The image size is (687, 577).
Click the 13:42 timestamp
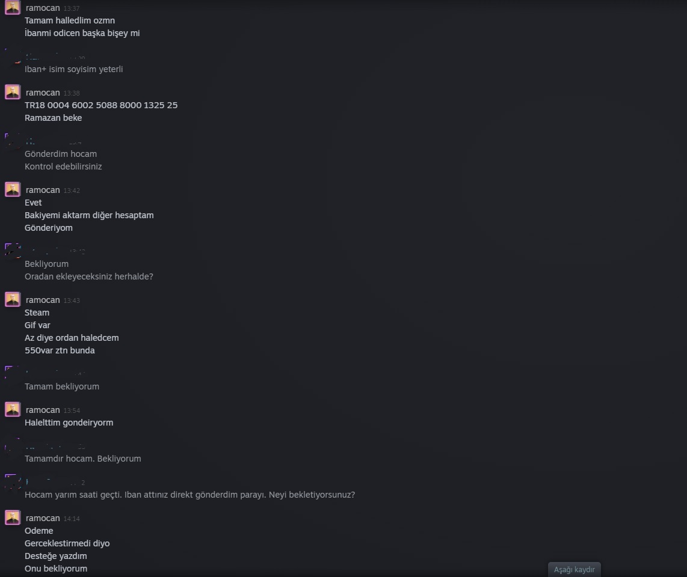pyautogui.click(x=72, y=191)
